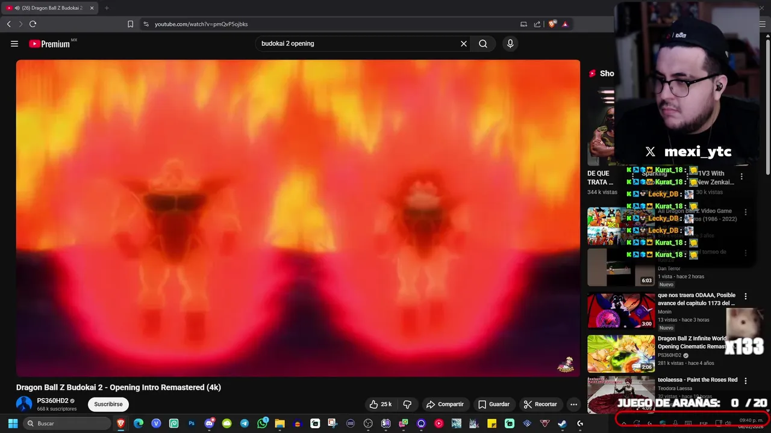Click the 'Monin' channel name
Screen dimensions: 771x433
pos(664,312)
